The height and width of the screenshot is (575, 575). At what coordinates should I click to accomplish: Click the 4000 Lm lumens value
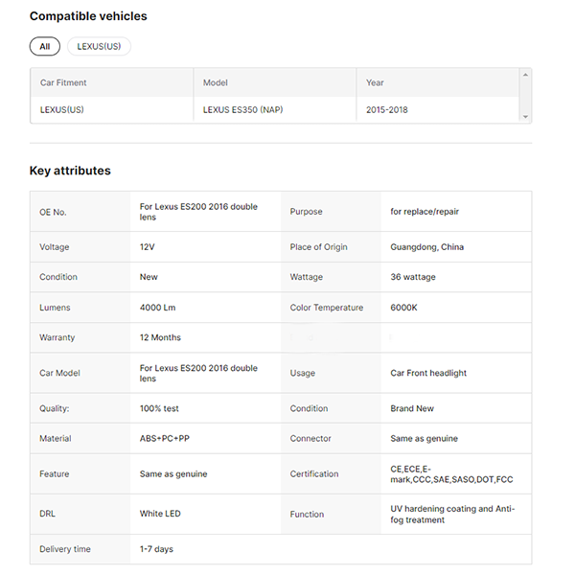pyautogui.click(x=157, y=308)
